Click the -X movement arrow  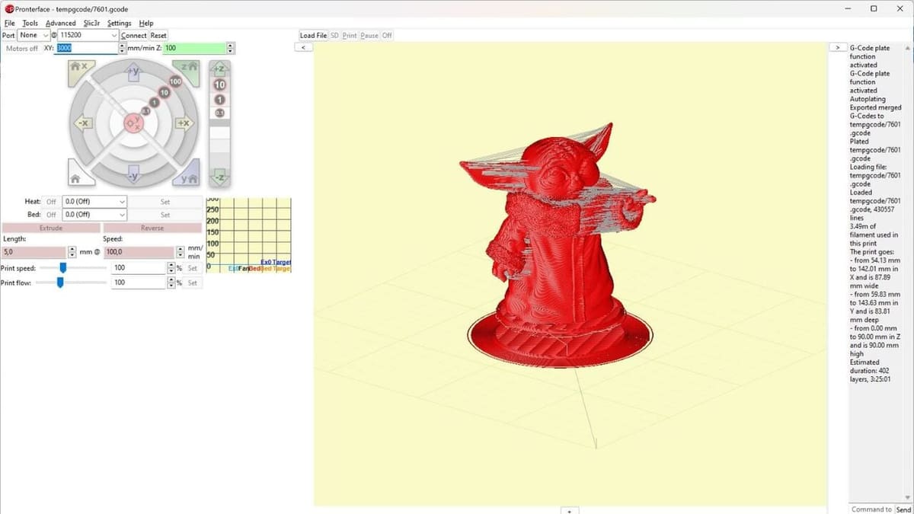(84, 122)
